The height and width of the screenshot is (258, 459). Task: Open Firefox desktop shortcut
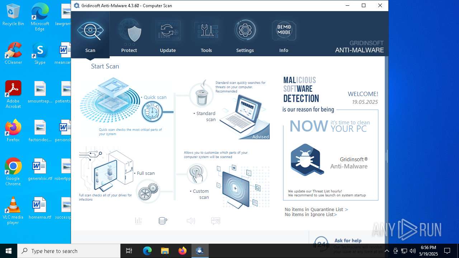coord(13,131)
